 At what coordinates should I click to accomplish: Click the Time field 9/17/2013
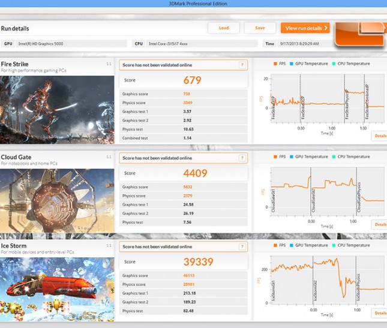point(305,44)
